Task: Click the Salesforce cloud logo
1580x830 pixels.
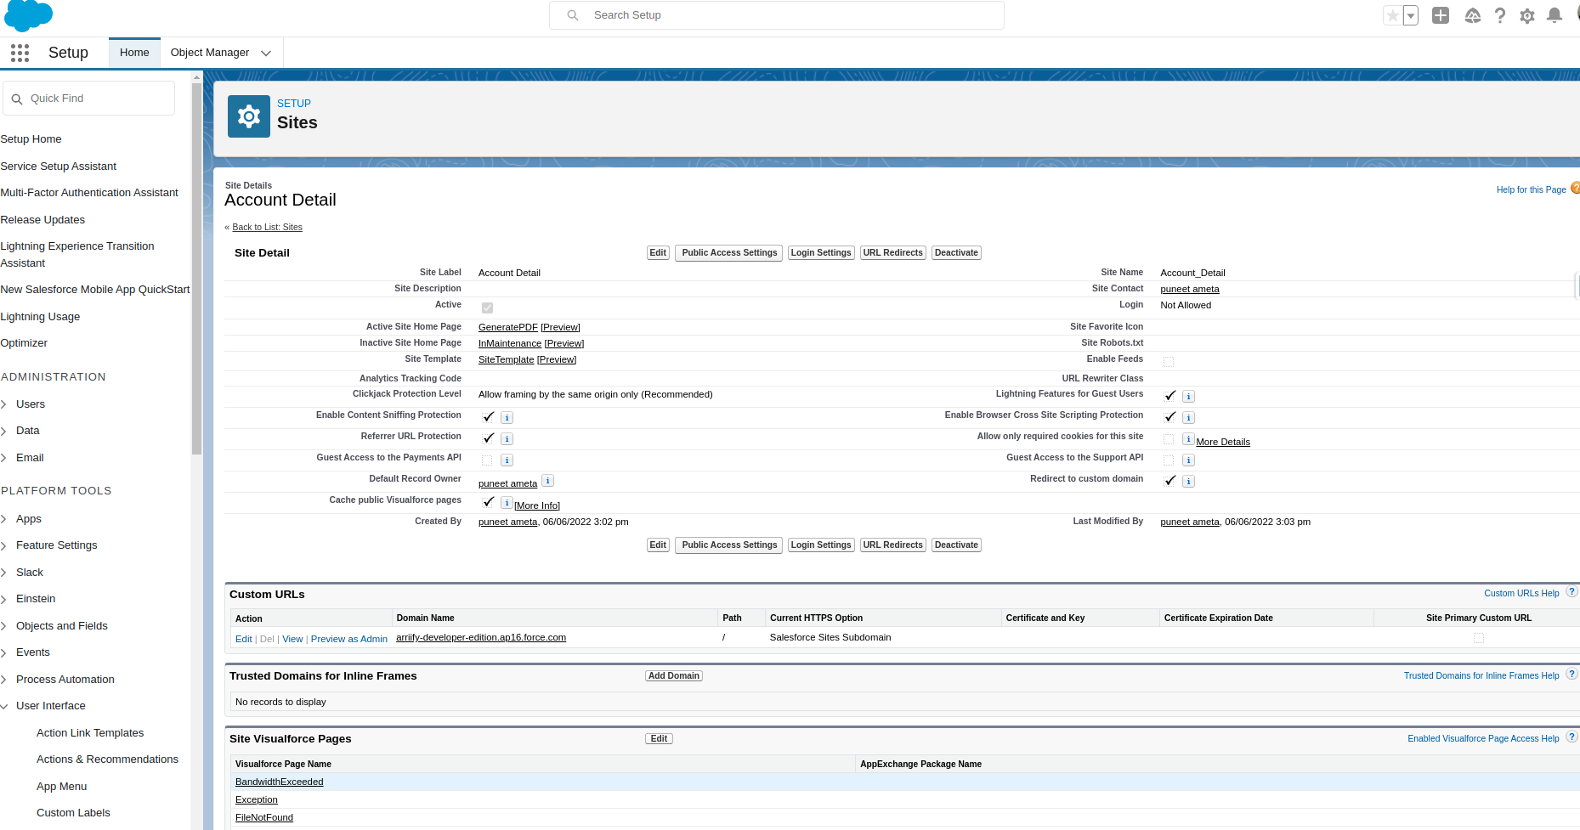Action: coord(28,15)
